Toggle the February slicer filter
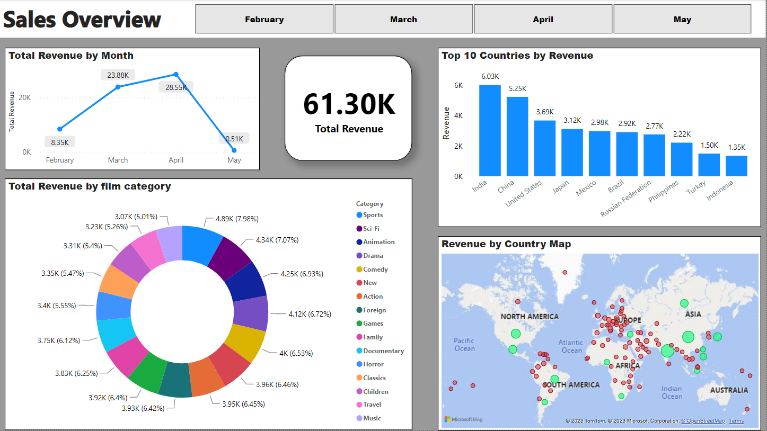Screen dimensions: 767x431 [x=264, y=19]
